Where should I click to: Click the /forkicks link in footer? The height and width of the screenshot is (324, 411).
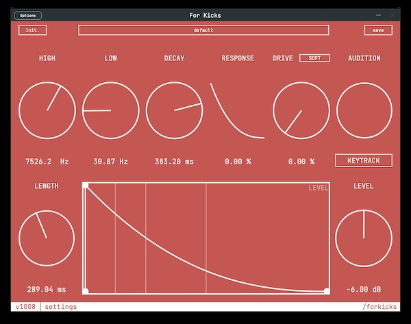(x=379, y=307)
